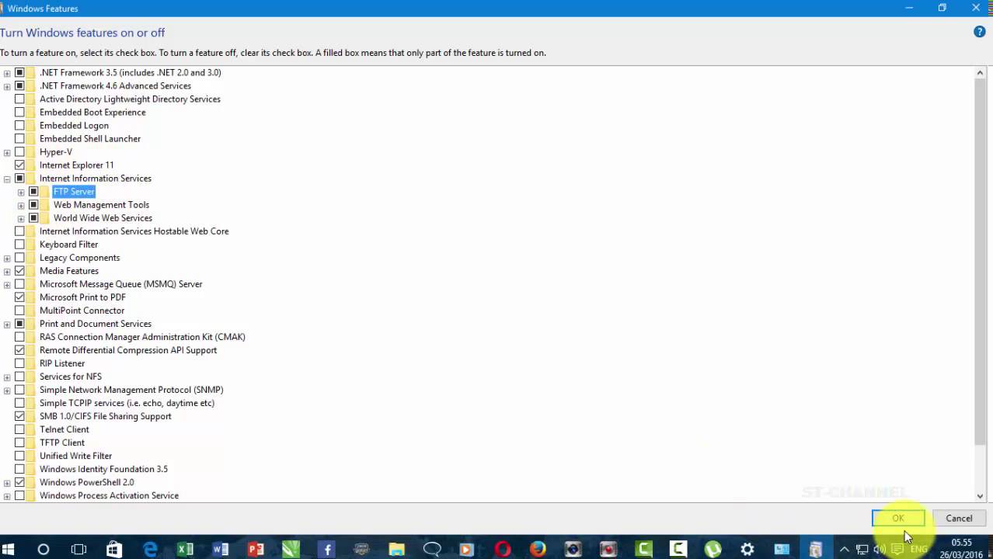Open green Camtasia icon on taskbar
Viewport: 993px width, 559px height.
(x=644, y=549)
